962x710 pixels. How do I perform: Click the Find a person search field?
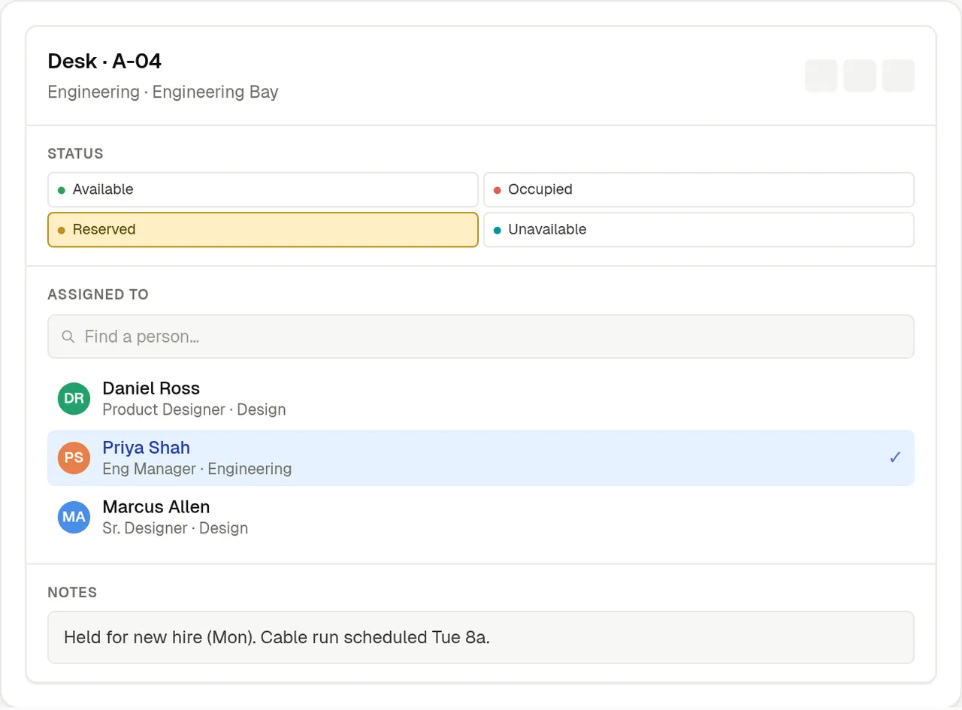[x=481, y=337]
